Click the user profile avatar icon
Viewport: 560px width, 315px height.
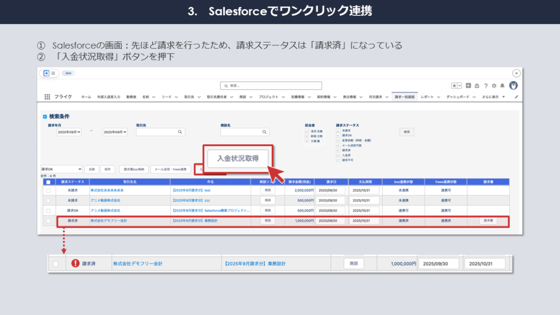point(513,86)
